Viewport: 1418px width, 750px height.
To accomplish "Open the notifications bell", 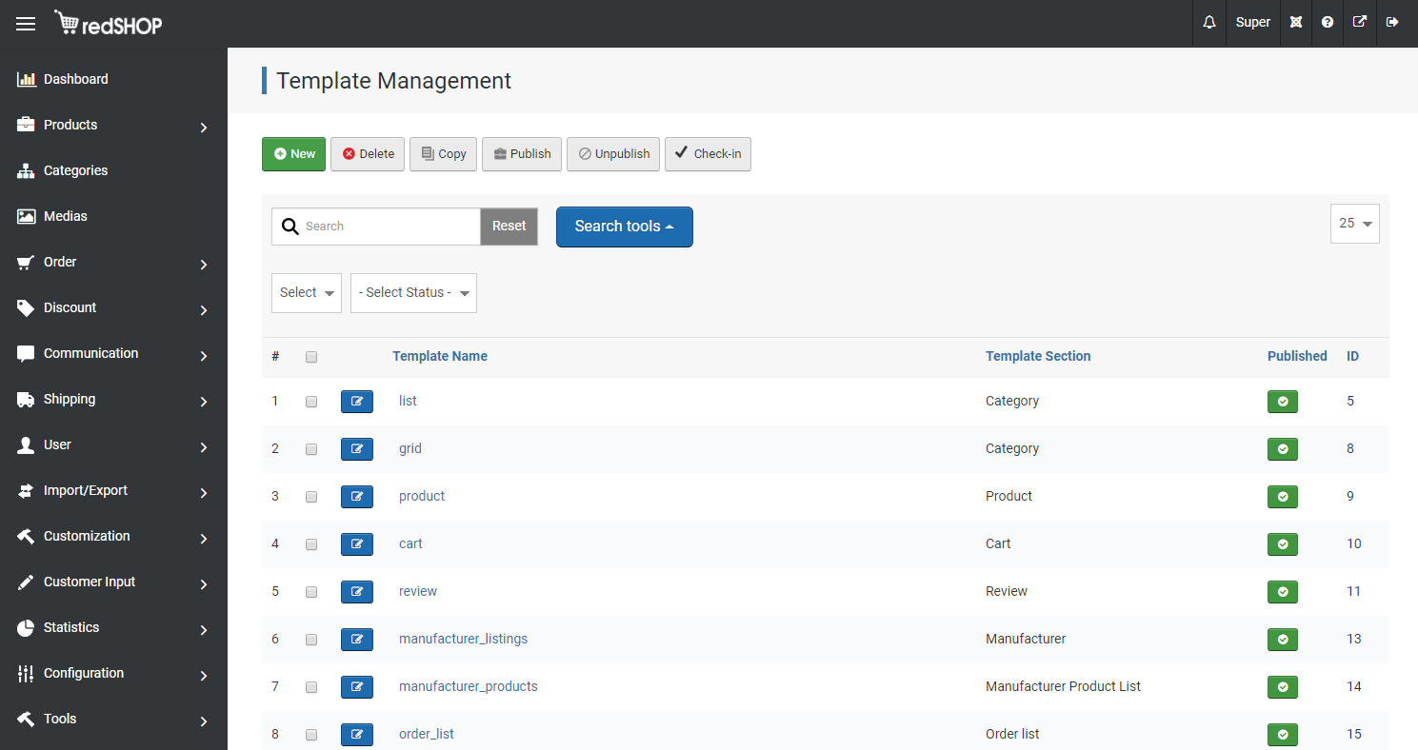I will click(x=1209, y=22).
